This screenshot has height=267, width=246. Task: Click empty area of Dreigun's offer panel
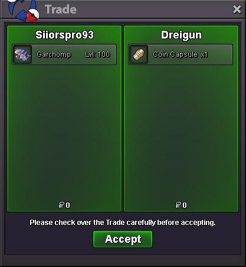(x=181, y=130)
